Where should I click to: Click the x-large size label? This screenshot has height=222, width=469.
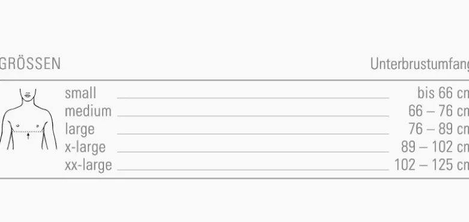[x=85, y=147]
